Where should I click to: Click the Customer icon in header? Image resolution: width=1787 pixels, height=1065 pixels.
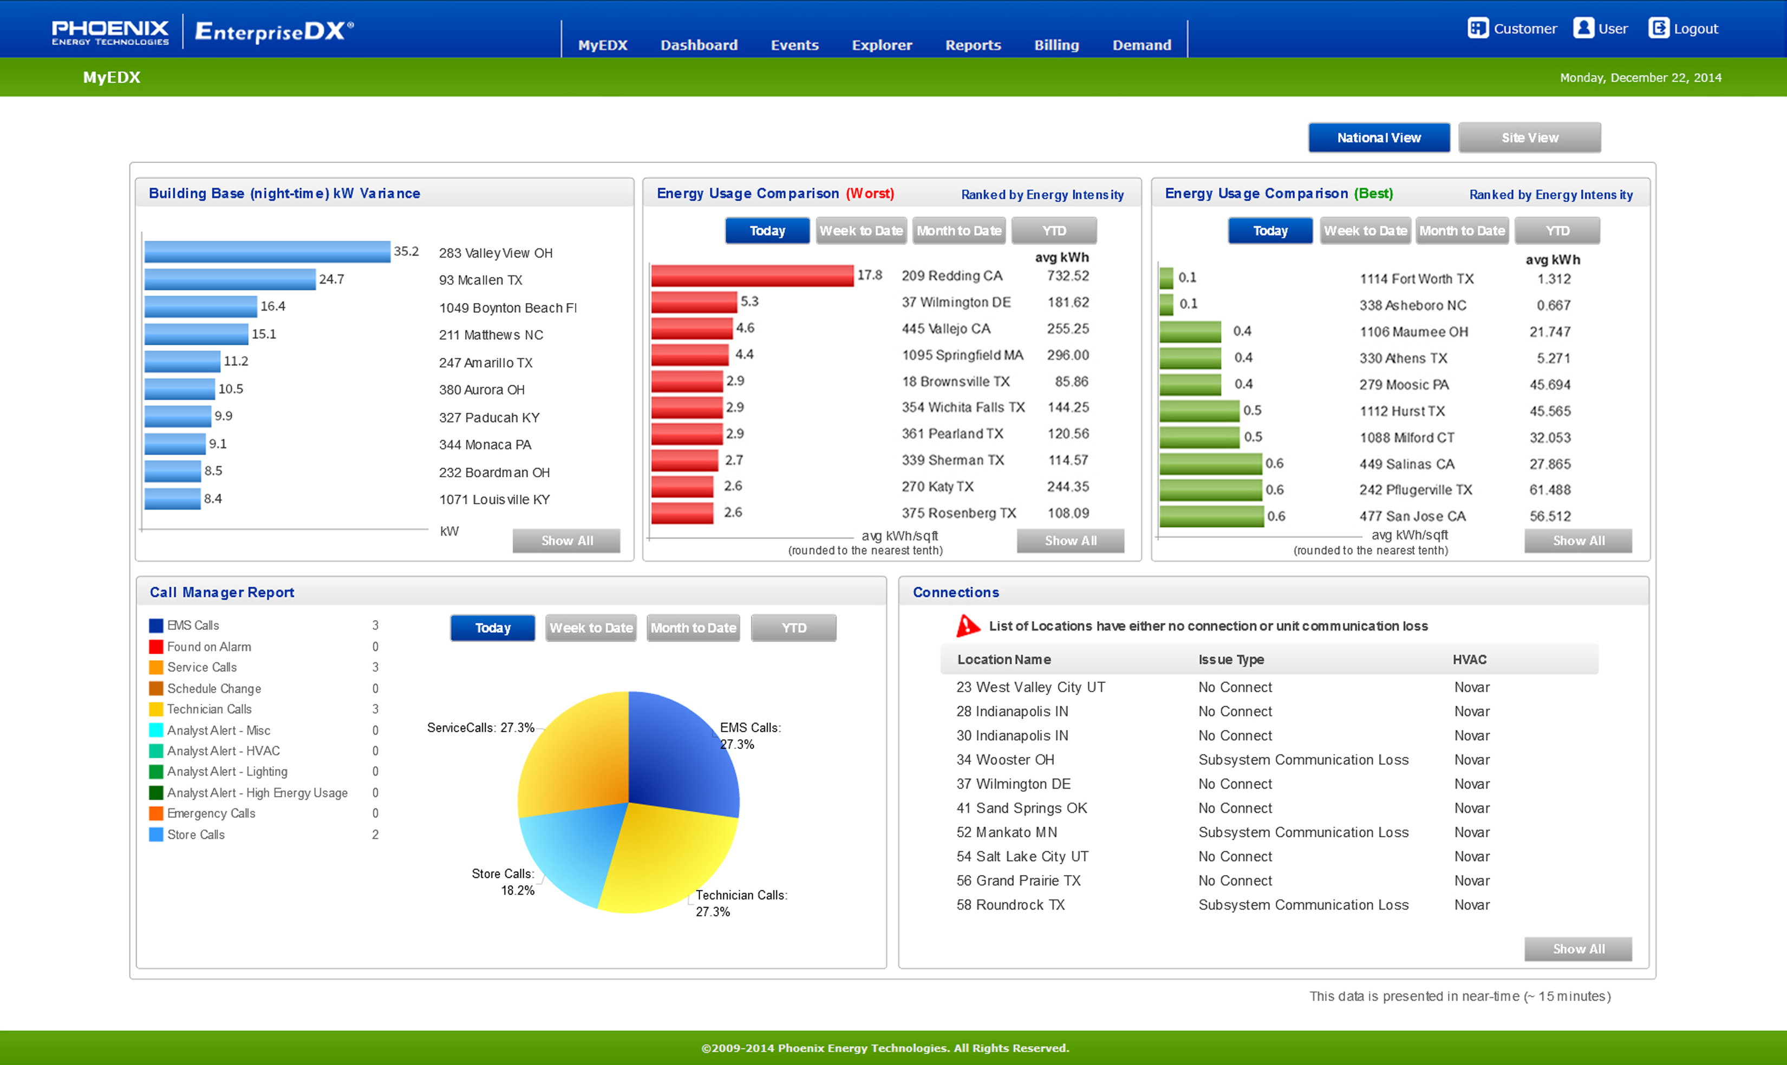[x=1478, y=28]
